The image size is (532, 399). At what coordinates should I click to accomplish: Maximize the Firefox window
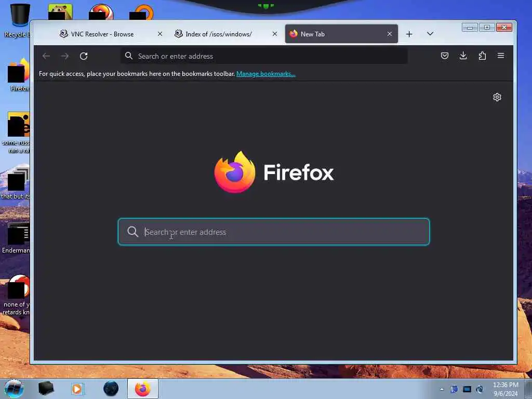click(487, 28)
